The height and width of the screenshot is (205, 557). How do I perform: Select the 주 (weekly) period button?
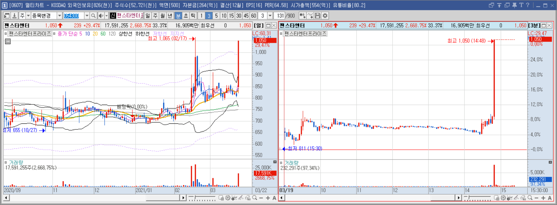(x=155, y=16)
